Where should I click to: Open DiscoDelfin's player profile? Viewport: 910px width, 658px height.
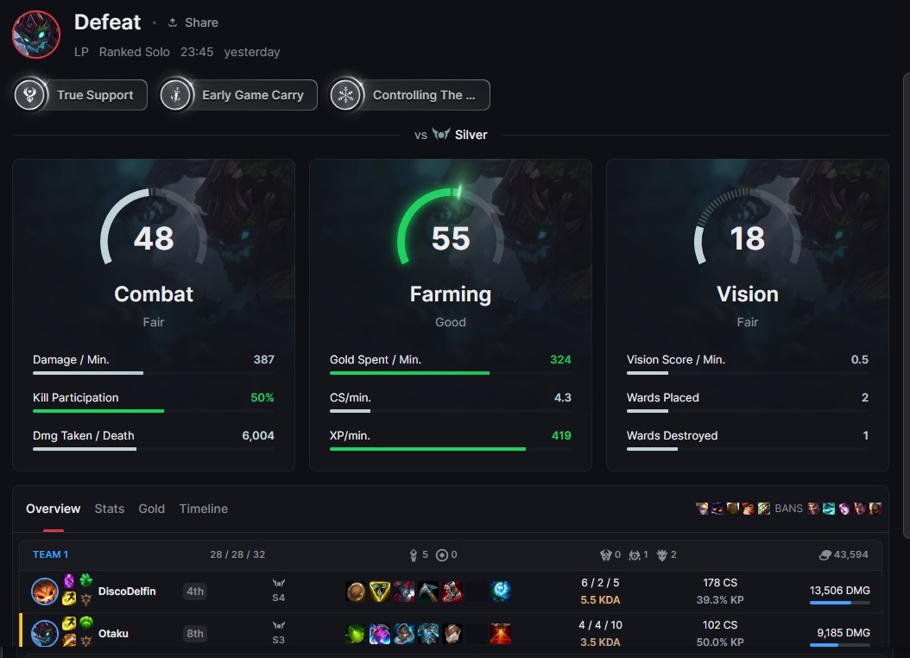127,592
